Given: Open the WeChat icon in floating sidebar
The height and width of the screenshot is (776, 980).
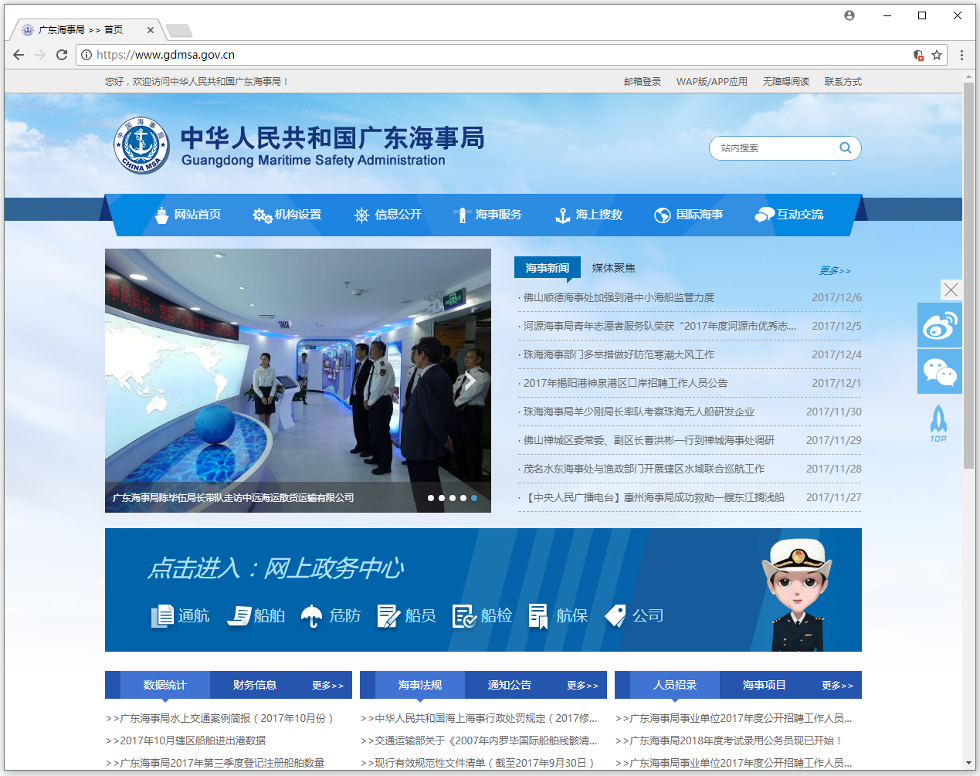Looking at the screenshot, I should tap(939, 371).
